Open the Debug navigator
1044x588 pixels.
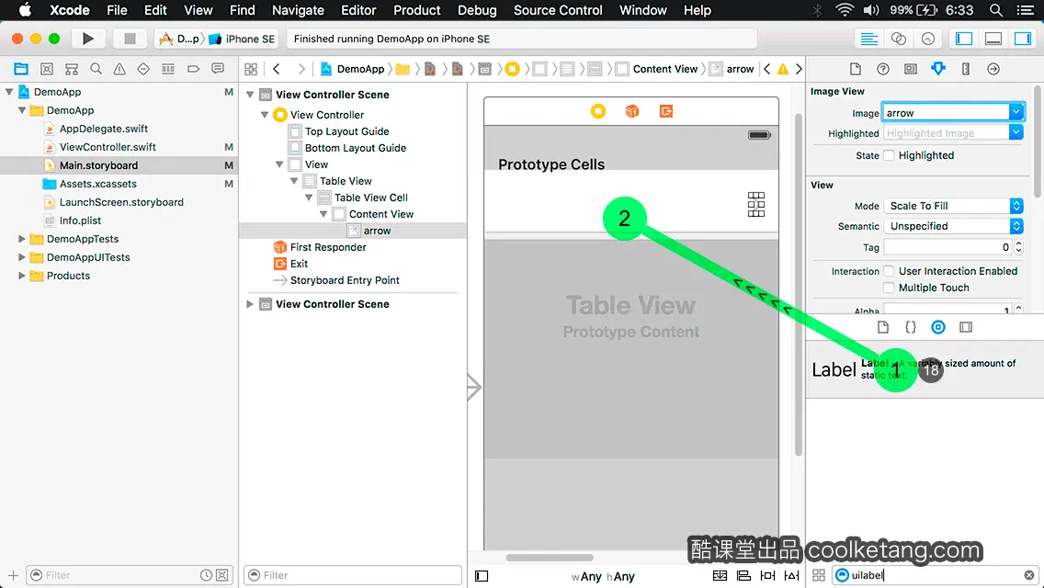click(168, 69)
